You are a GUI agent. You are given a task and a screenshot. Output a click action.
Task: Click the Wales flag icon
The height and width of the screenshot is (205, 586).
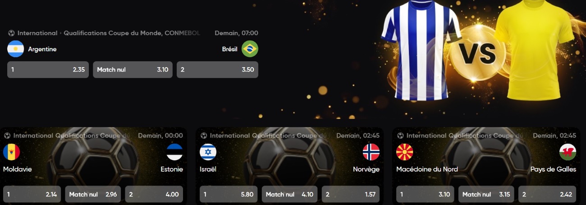tap(568, 152)
